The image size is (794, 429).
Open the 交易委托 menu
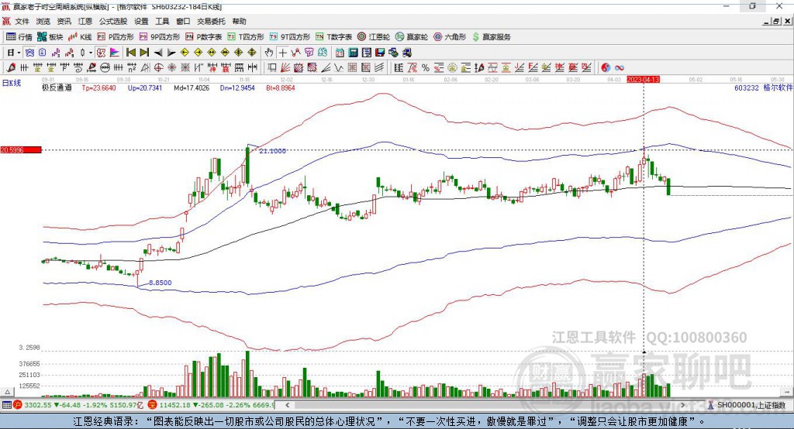pyautogui.click(x=211, y=21)
